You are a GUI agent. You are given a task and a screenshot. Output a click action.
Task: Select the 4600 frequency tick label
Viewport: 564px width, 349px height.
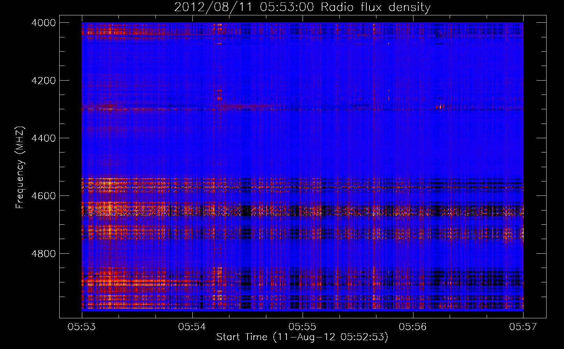(44, 196)
